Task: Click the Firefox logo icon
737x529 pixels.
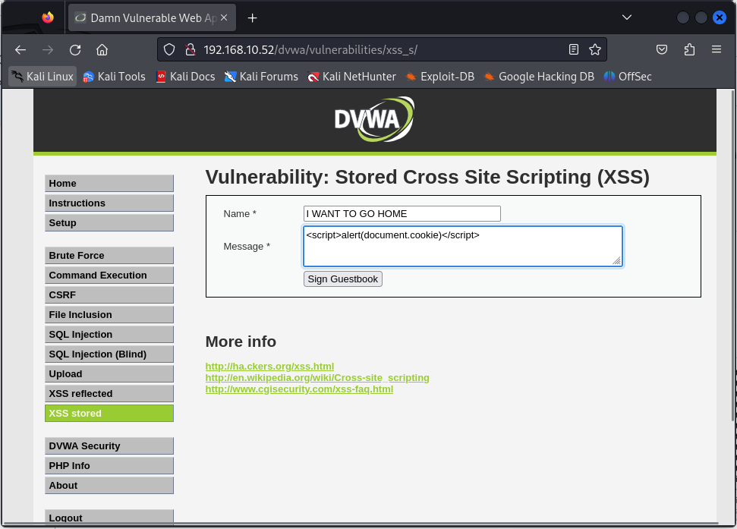Action: point(48,17)
